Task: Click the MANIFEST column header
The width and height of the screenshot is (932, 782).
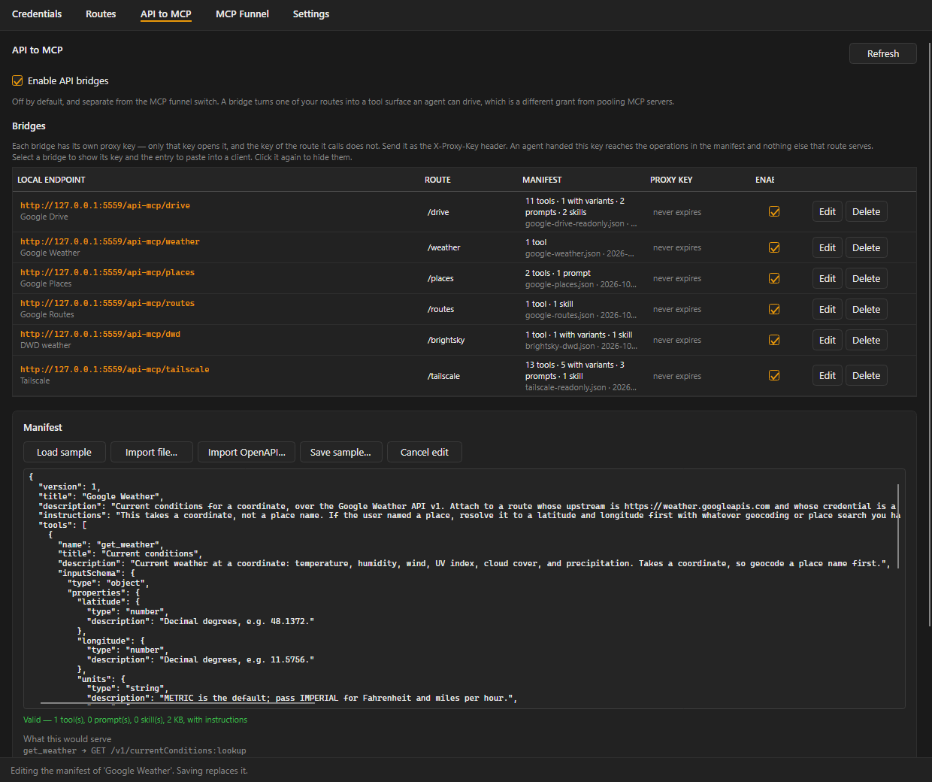Action: (542, 180)
